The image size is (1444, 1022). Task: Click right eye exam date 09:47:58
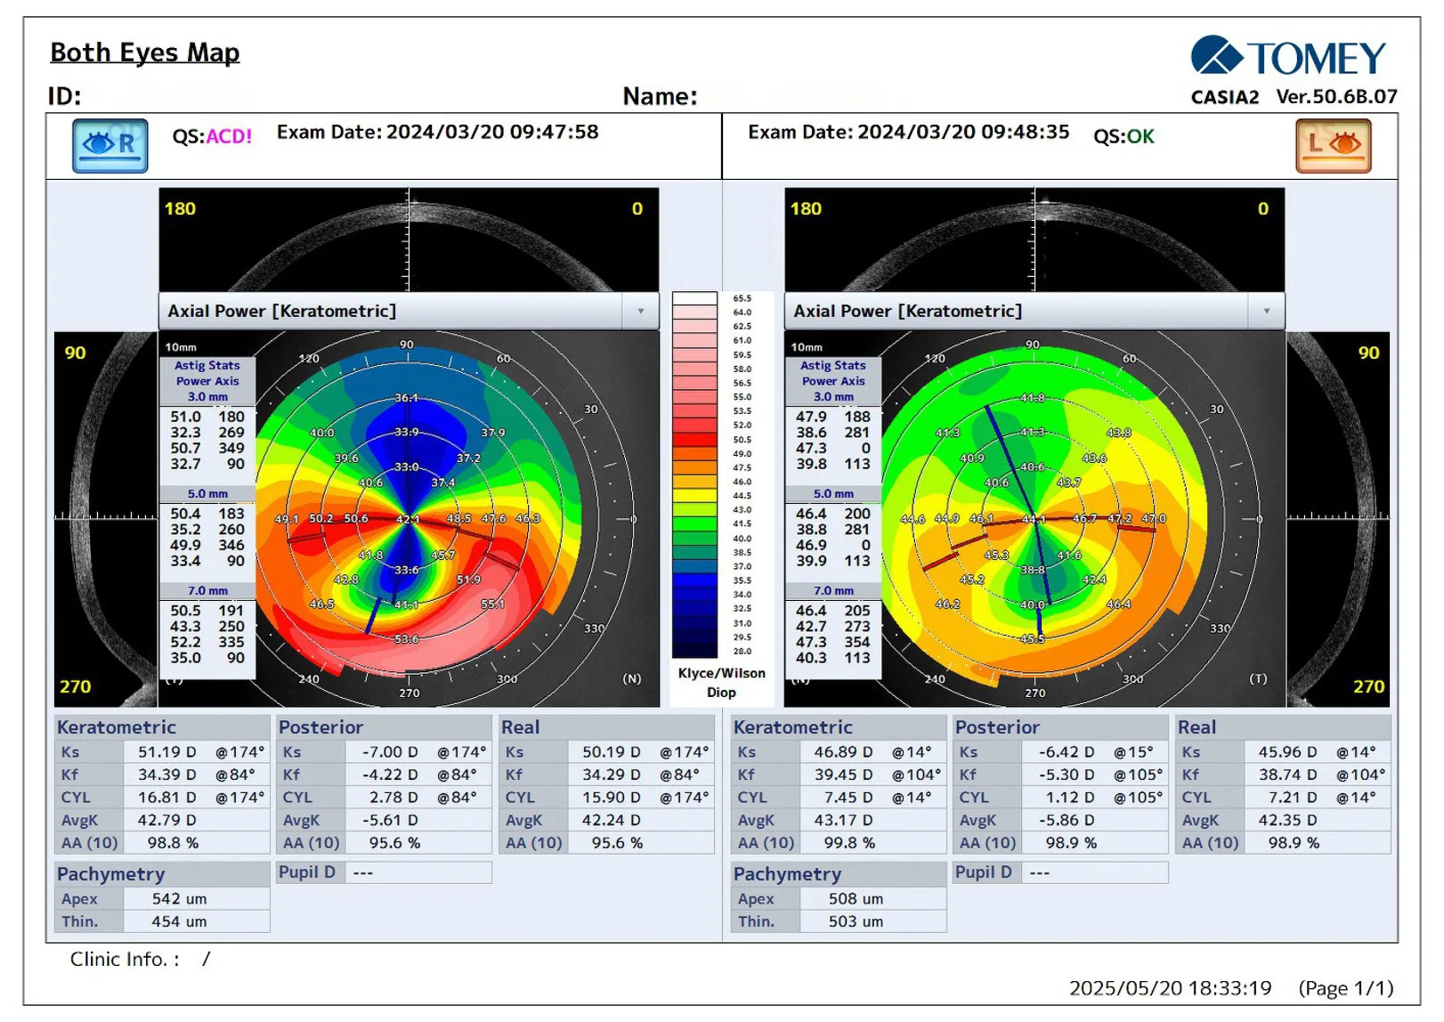coord(437,132)
